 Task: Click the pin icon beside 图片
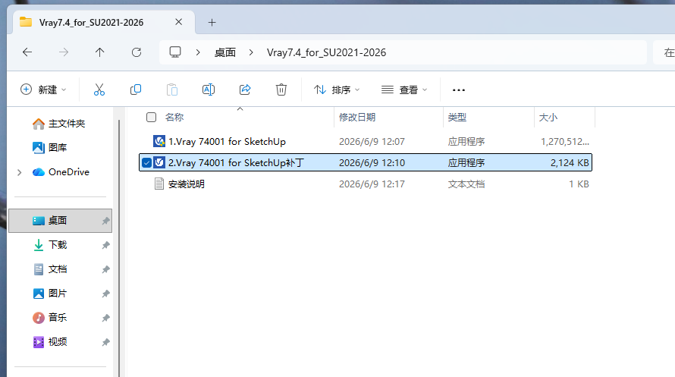tap(105, 294)
